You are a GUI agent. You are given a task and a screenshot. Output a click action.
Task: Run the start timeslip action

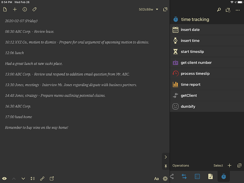pos(207,52)
